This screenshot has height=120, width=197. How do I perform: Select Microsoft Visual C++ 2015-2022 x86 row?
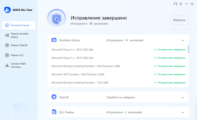pyautogui.click(x=118, y=50)
